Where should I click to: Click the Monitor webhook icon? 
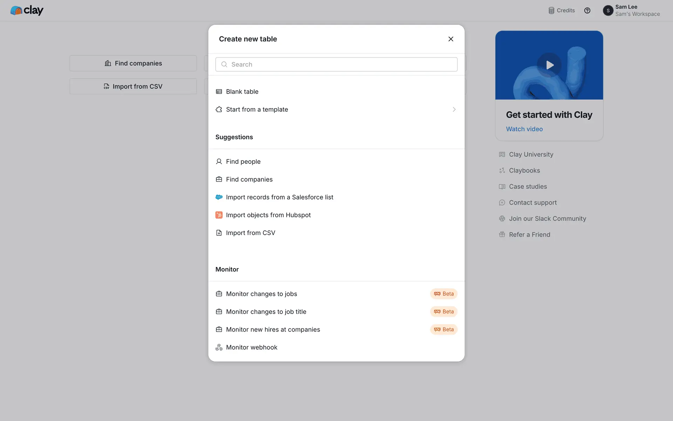[219, 347]
